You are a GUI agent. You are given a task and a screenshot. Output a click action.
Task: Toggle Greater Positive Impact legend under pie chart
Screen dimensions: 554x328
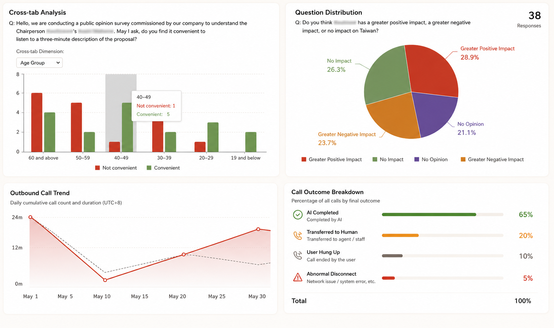[332, 159]
